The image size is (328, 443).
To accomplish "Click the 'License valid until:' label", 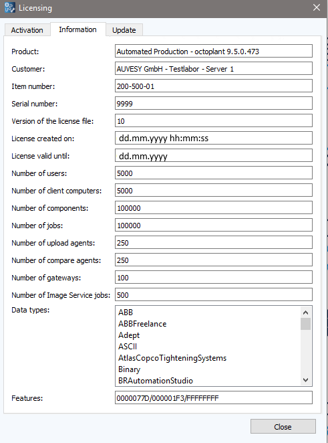I will point(41,156).
